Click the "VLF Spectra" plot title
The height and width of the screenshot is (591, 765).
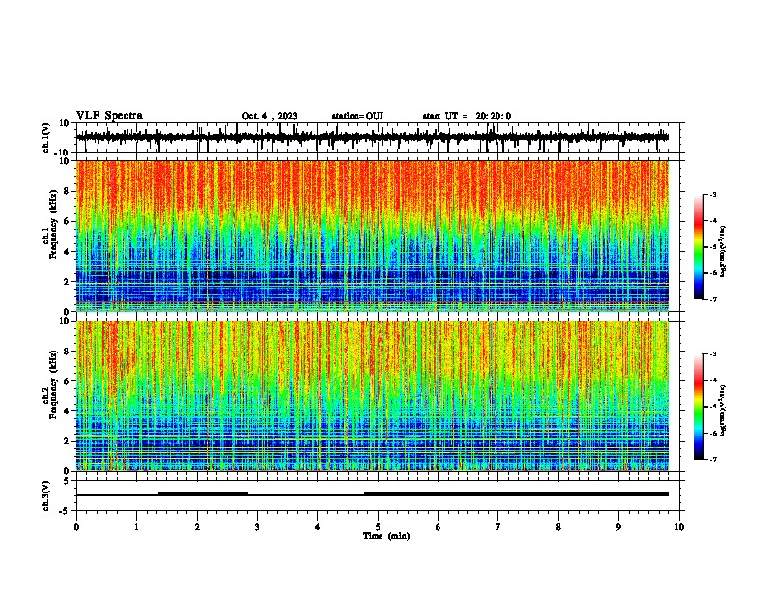[x=109, y=116]
